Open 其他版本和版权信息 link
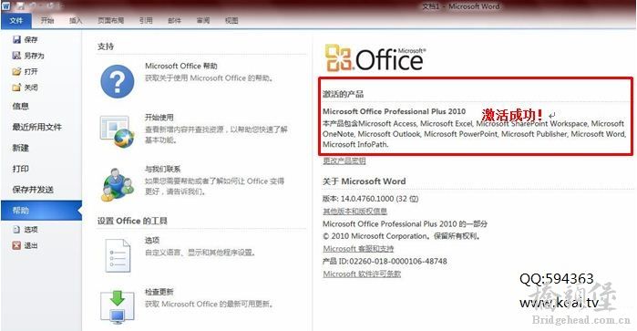 pyautogui.click(x=354, y=211)
